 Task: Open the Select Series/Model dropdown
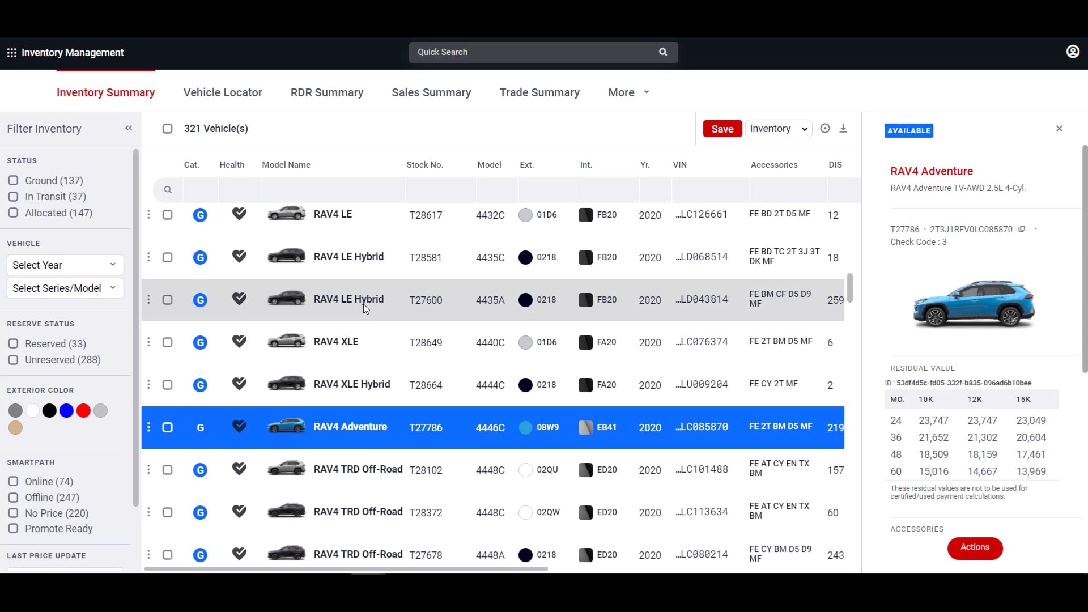(64, 288)
